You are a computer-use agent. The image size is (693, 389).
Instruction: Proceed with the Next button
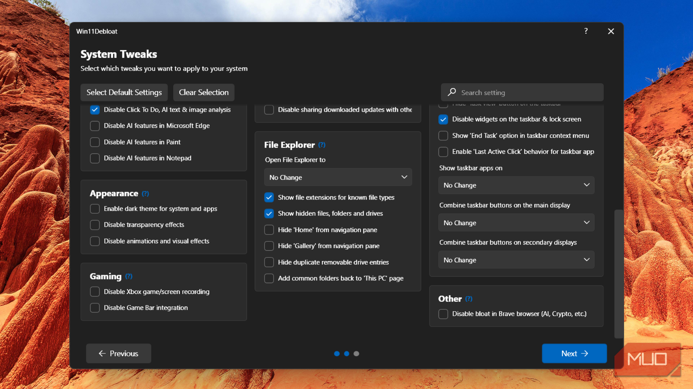click(574, 354)
